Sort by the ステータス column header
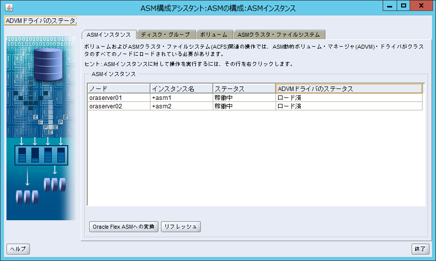This screenshot has width=436, height=261. click(x=245, y=88)
